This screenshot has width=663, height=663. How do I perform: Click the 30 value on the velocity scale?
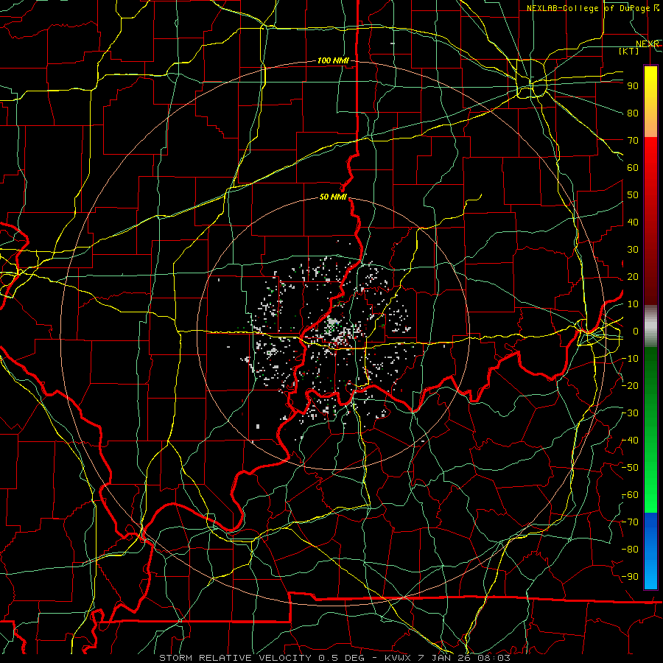pyautogui.click(x=633, y=250)
